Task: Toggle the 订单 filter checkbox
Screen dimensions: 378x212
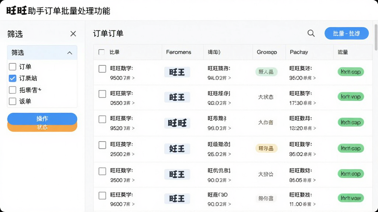Action: [x=13, y=67]
